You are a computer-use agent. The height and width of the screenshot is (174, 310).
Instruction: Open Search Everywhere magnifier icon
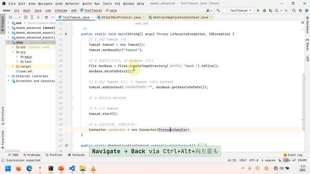point(294,11)
